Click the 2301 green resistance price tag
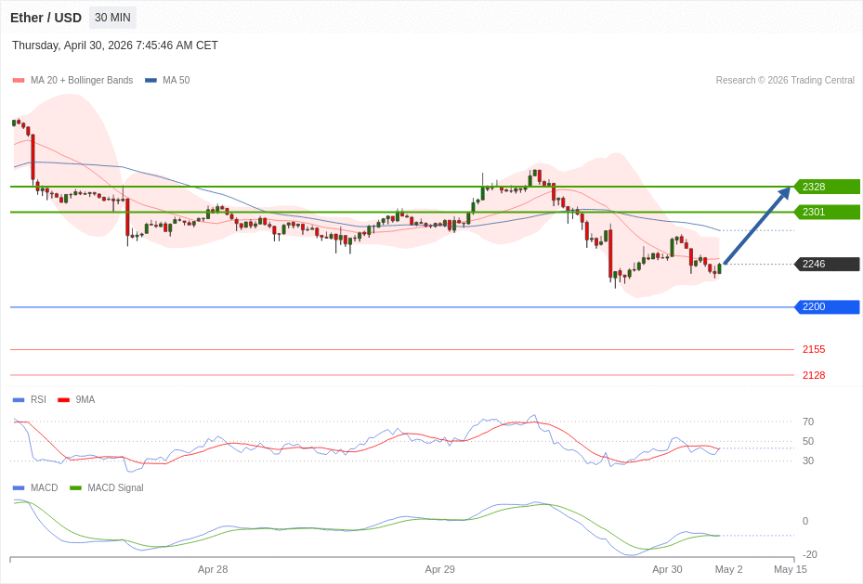 click(827, 212)
